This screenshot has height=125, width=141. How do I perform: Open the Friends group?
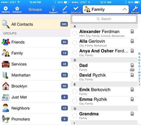pos(35,42)
